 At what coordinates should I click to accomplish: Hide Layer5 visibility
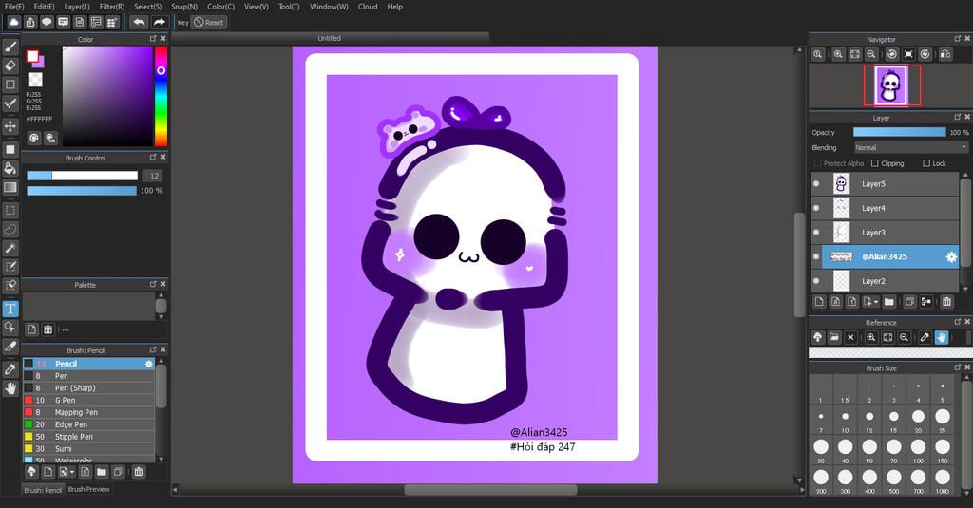pos(816,184)
